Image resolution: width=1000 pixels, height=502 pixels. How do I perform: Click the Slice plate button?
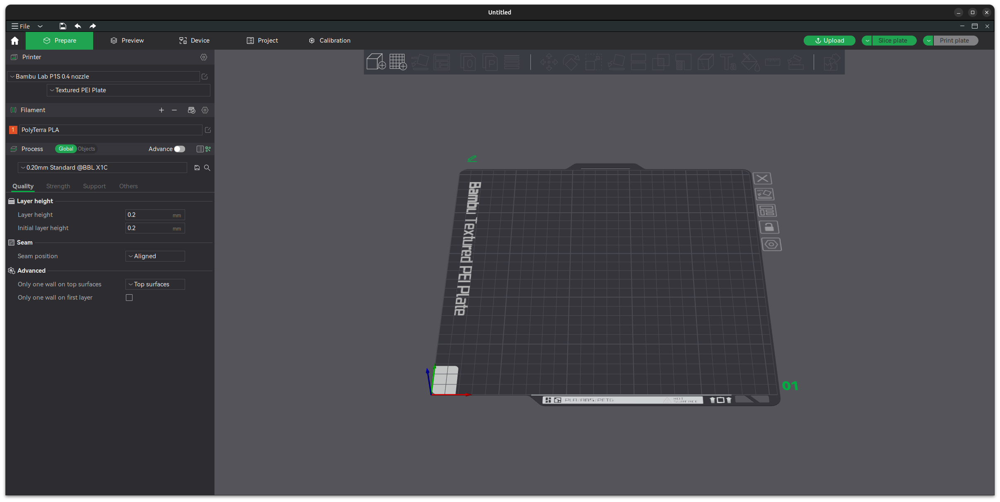tap(894, 41)
